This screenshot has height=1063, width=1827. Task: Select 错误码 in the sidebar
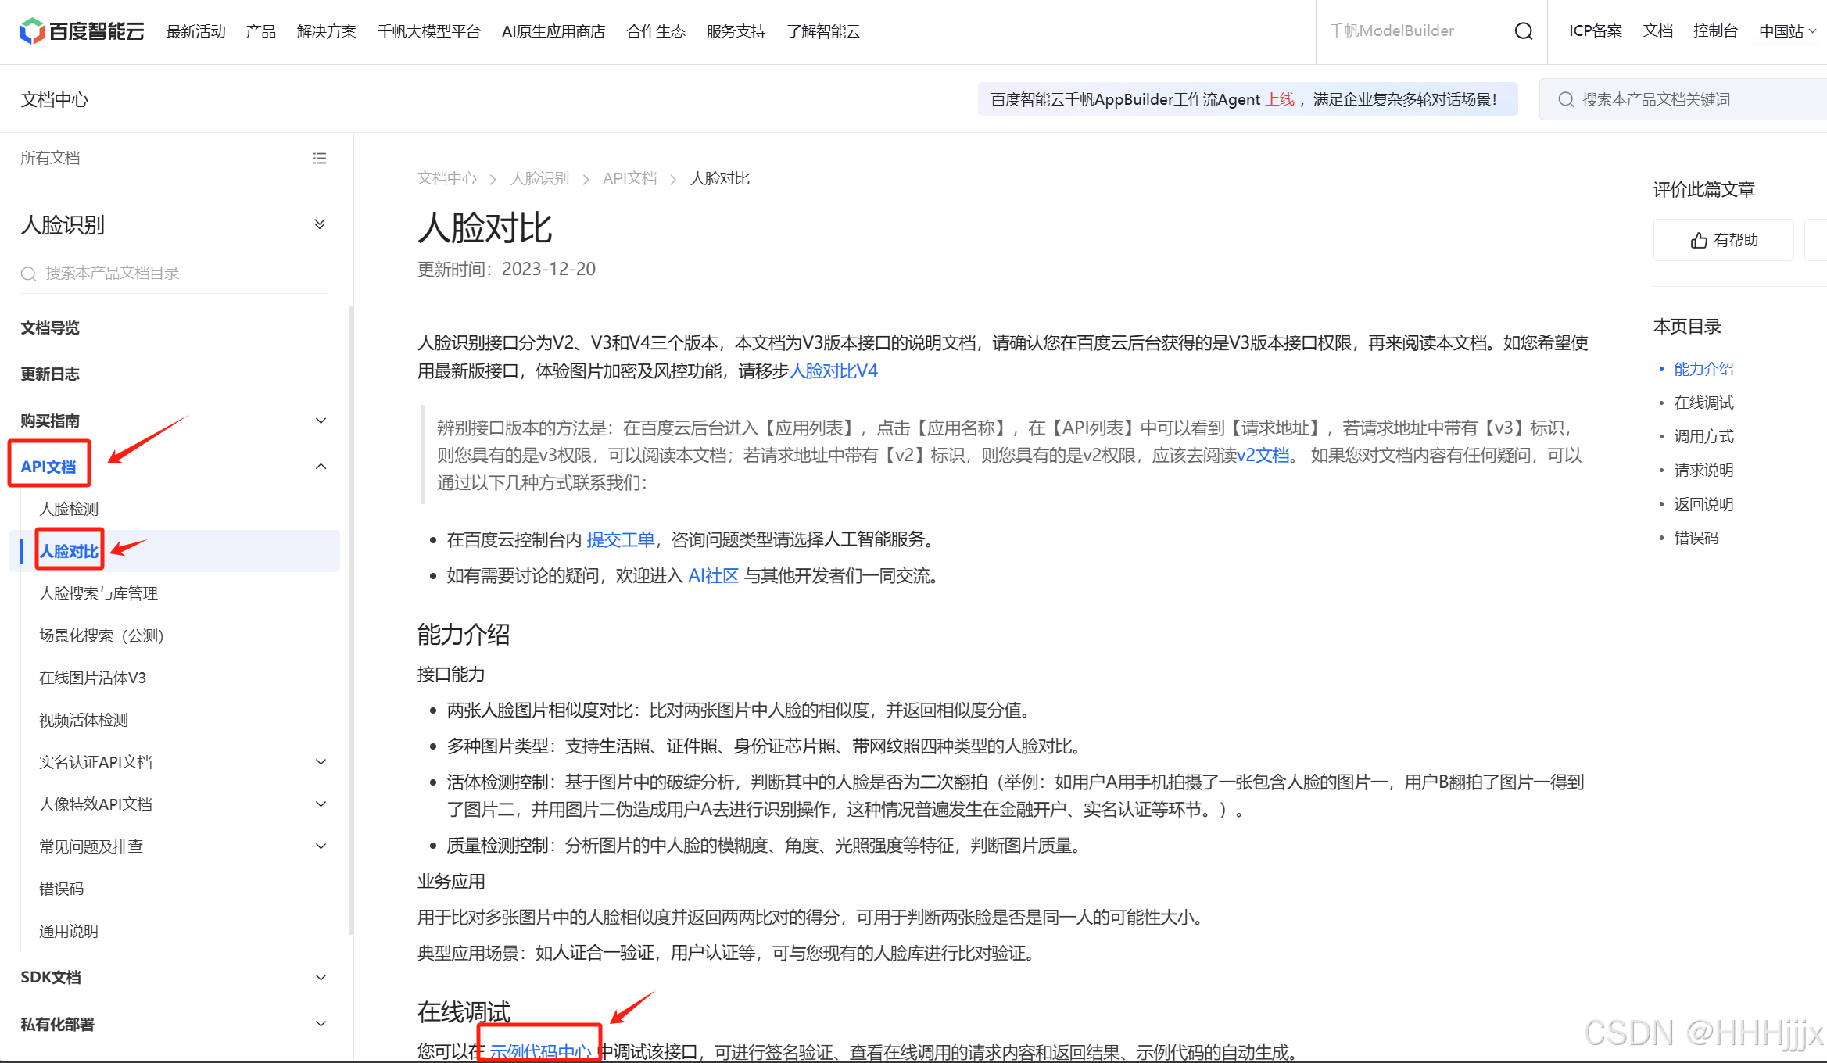click(61, 889)
